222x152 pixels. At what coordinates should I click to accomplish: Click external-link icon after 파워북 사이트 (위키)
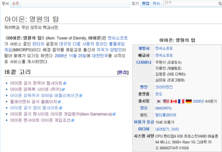click(x=63, y=89)
